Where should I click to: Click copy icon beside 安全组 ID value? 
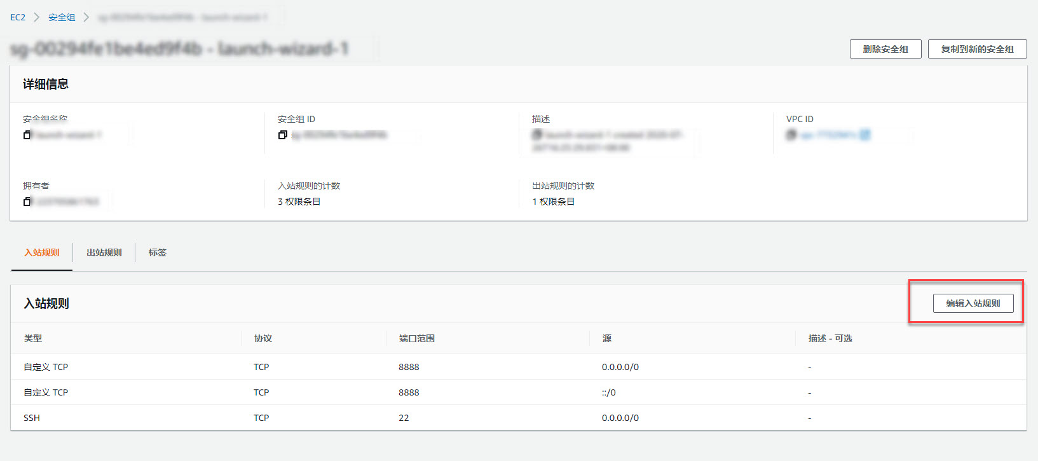click(282, 135)
